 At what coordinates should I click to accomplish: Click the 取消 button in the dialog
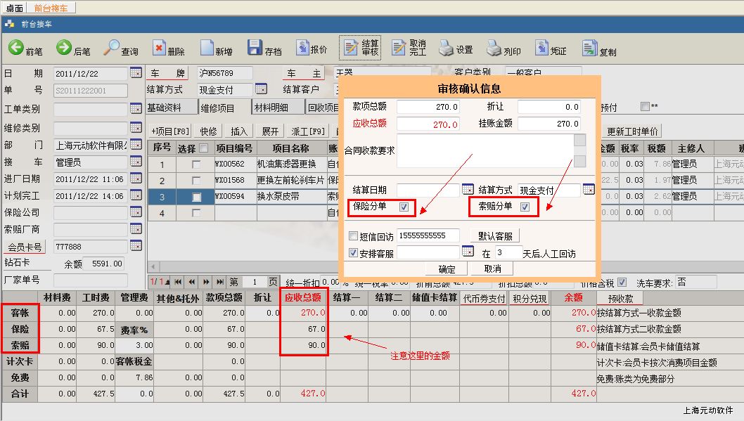point(493,269)
